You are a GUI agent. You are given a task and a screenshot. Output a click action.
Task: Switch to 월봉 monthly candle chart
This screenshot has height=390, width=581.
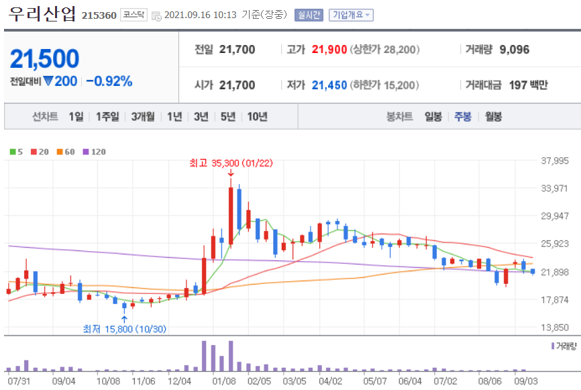pos(493,117)
